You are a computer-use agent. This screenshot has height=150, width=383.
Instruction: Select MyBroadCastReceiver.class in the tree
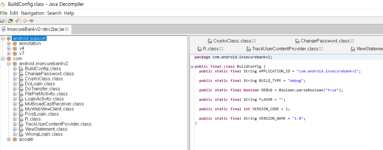pos(54,104)
